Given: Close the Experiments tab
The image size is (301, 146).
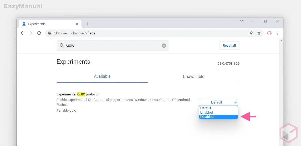Looking at the screenshot, I should coord(77,24).
